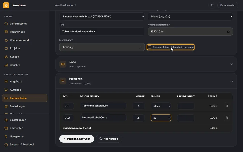
Task: Navigate to Projekte
Action: click(x=25, y=48)
